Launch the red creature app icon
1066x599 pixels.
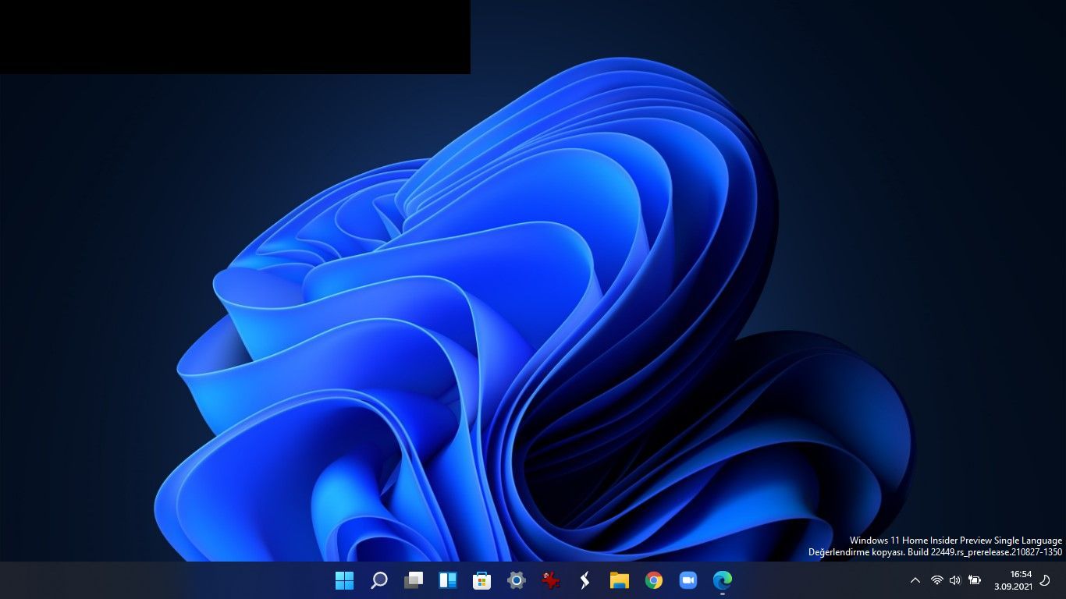[551, 580]
